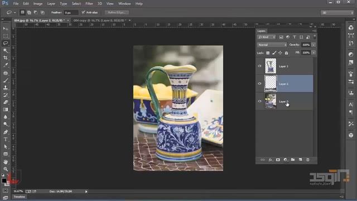The width and height of the screenshot is (357, 201).
Task: Select Layer 1 thumbnail
Action: point(271,66)
